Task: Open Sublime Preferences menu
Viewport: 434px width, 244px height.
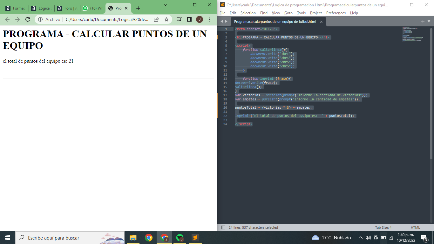Action: pyautogui.click(x=336, y=13)
